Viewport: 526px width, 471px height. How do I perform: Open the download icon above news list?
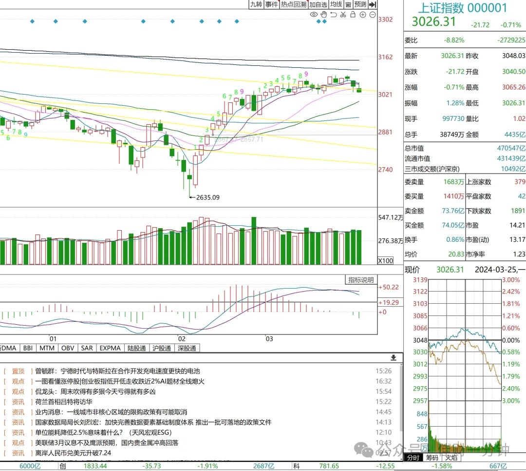(394, 358)
